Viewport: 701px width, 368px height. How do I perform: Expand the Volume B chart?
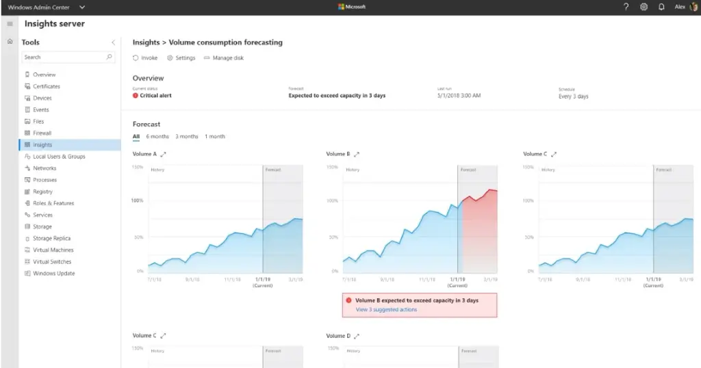[356, 154]
